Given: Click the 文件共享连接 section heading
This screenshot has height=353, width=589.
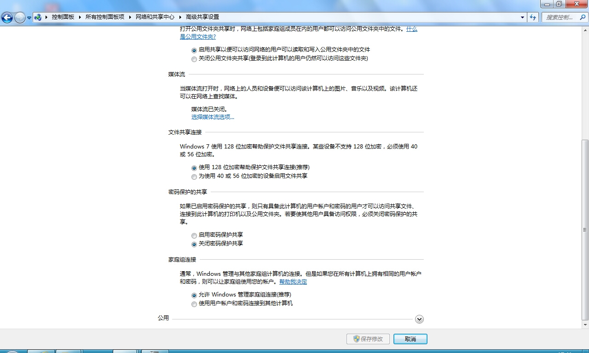Looking at the screenshot, I should (185, 132).
